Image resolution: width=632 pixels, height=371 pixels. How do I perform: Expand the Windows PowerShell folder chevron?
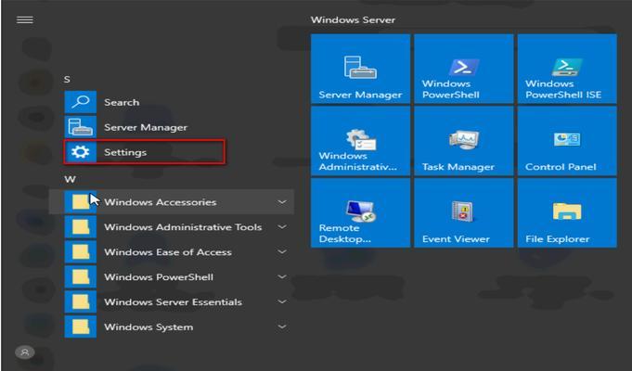pyautogui.click(x=282, y=276)
